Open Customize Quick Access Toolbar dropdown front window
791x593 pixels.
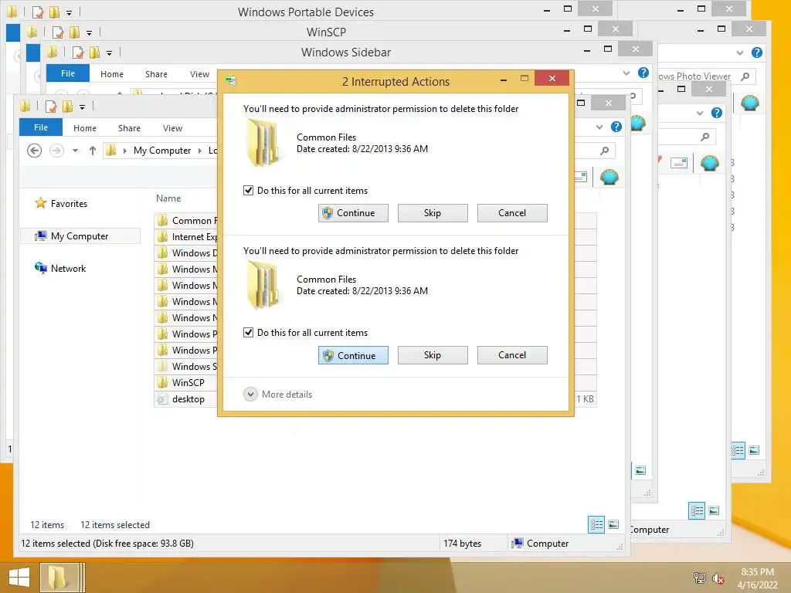pos(82,107)
